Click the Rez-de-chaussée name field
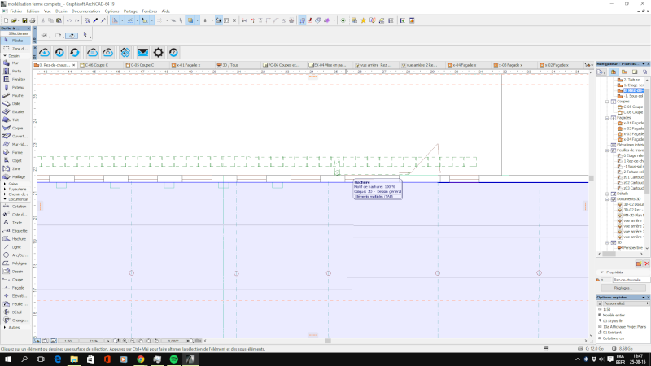 click(631, 280)
